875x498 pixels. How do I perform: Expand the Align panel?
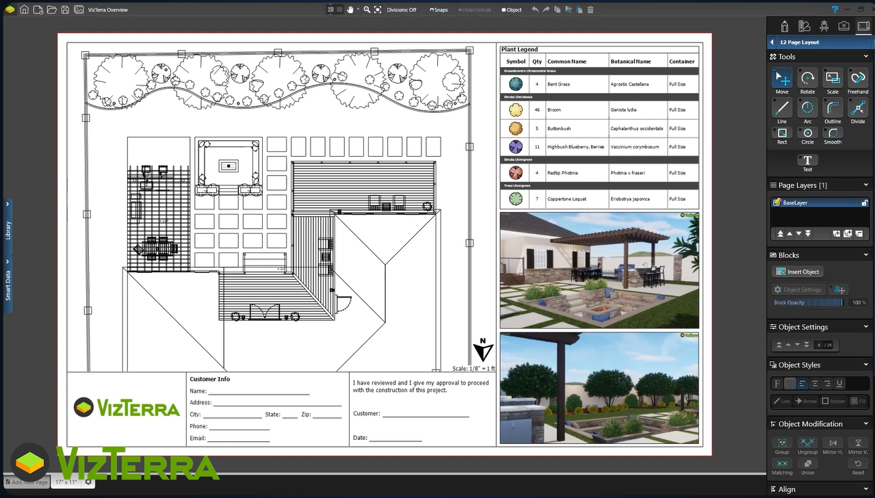(866, 489)
